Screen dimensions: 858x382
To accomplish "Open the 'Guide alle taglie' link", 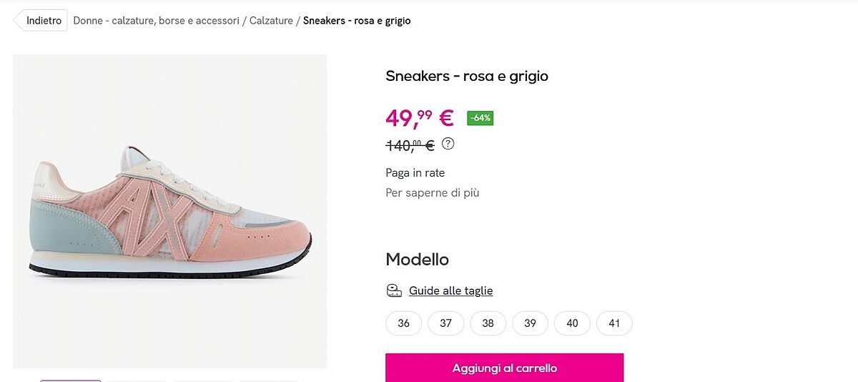I will (450, 290).
